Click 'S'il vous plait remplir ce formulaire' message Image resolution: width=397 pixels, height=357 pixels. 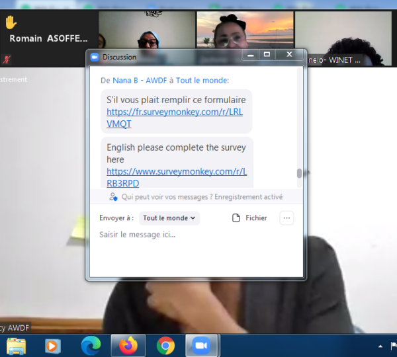click(x=176, y=100)
